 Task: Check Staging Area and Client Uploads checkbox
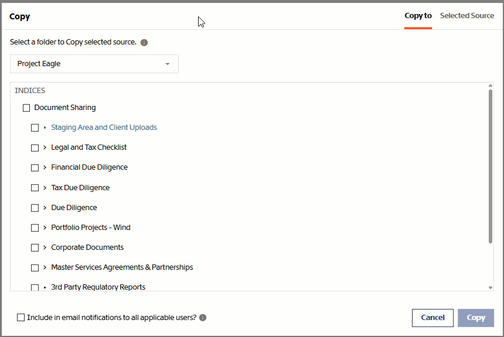tap(35, 128)
